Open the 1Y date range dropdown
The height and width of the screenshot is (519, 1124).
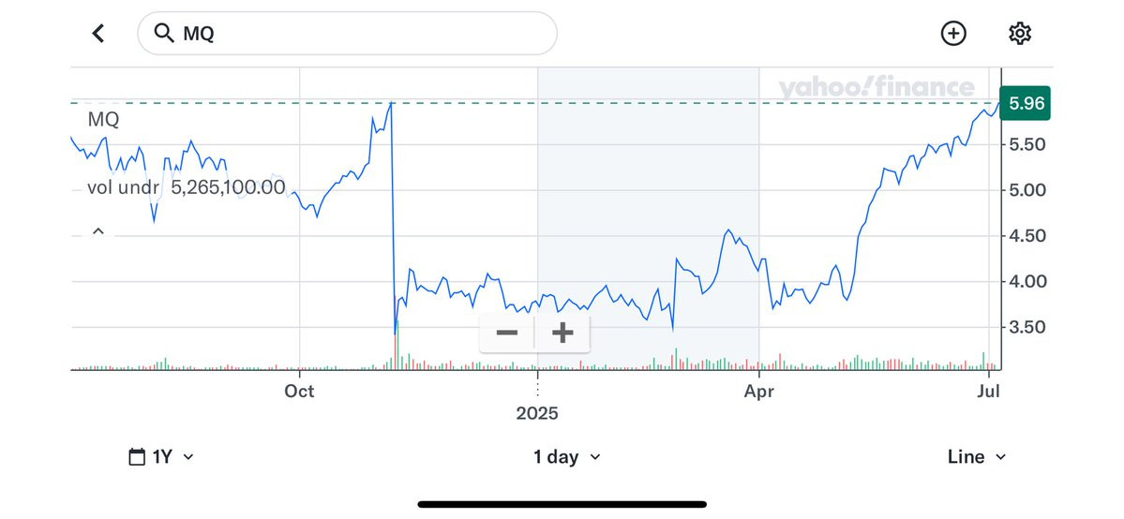[161, 456]
